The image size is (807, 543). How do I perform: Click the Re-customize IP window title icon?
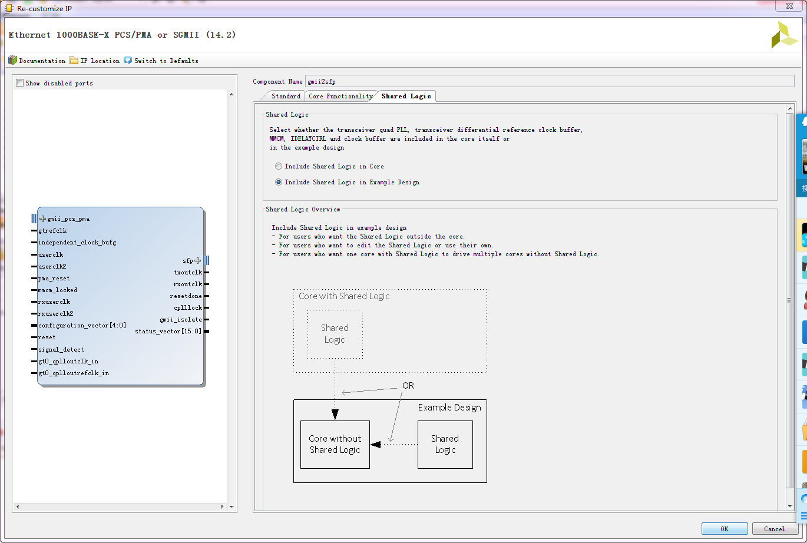pos(9,9)
